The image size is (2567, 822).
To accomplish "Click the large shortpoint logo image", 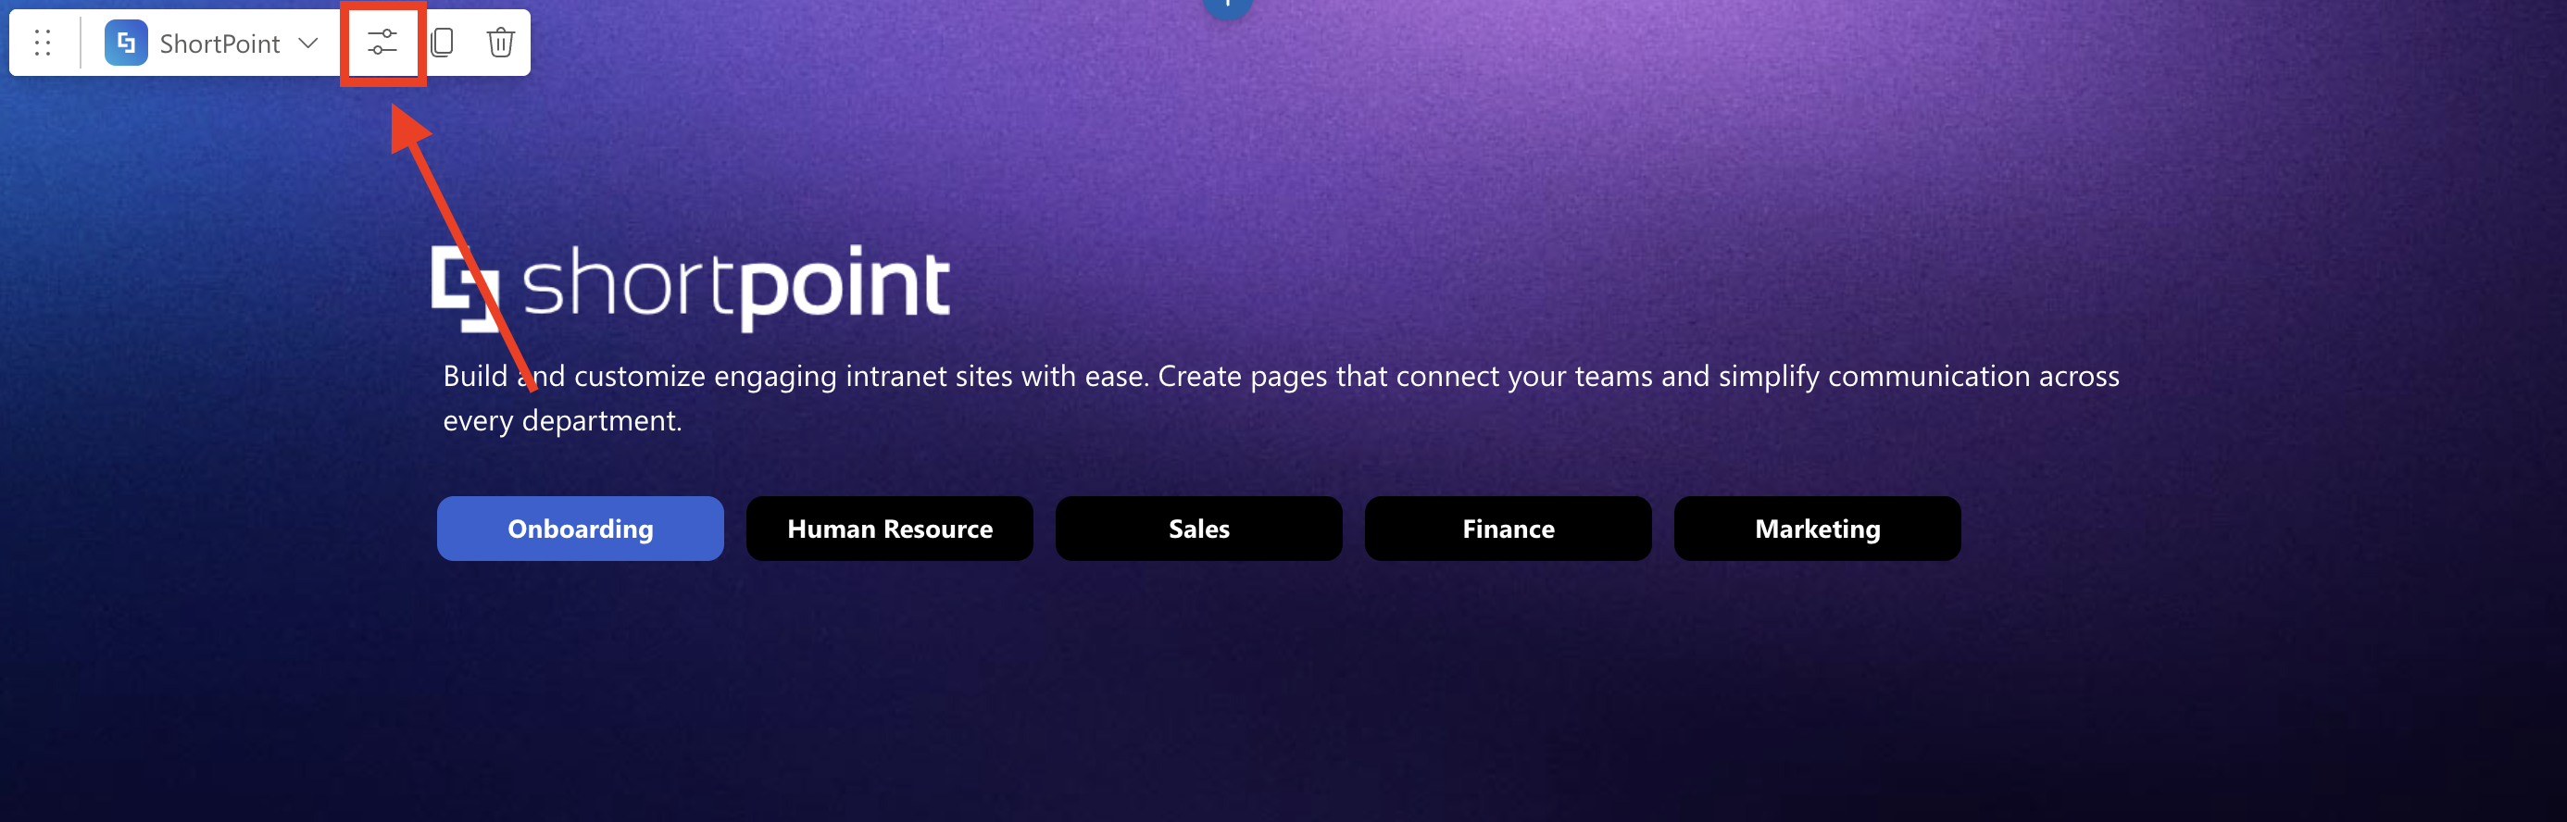I will [691, 287].
